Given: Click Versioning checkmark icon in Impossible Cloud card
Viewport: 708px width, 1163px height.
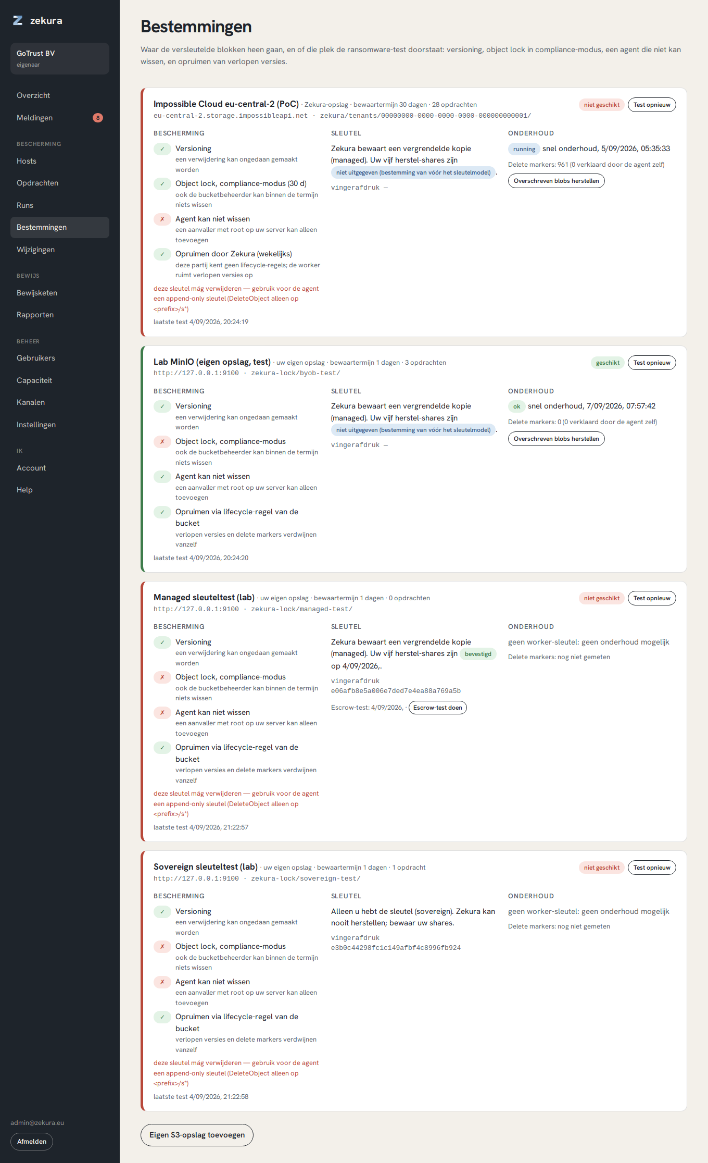Looking at the screenshot, I should click(x=162, y=149).
